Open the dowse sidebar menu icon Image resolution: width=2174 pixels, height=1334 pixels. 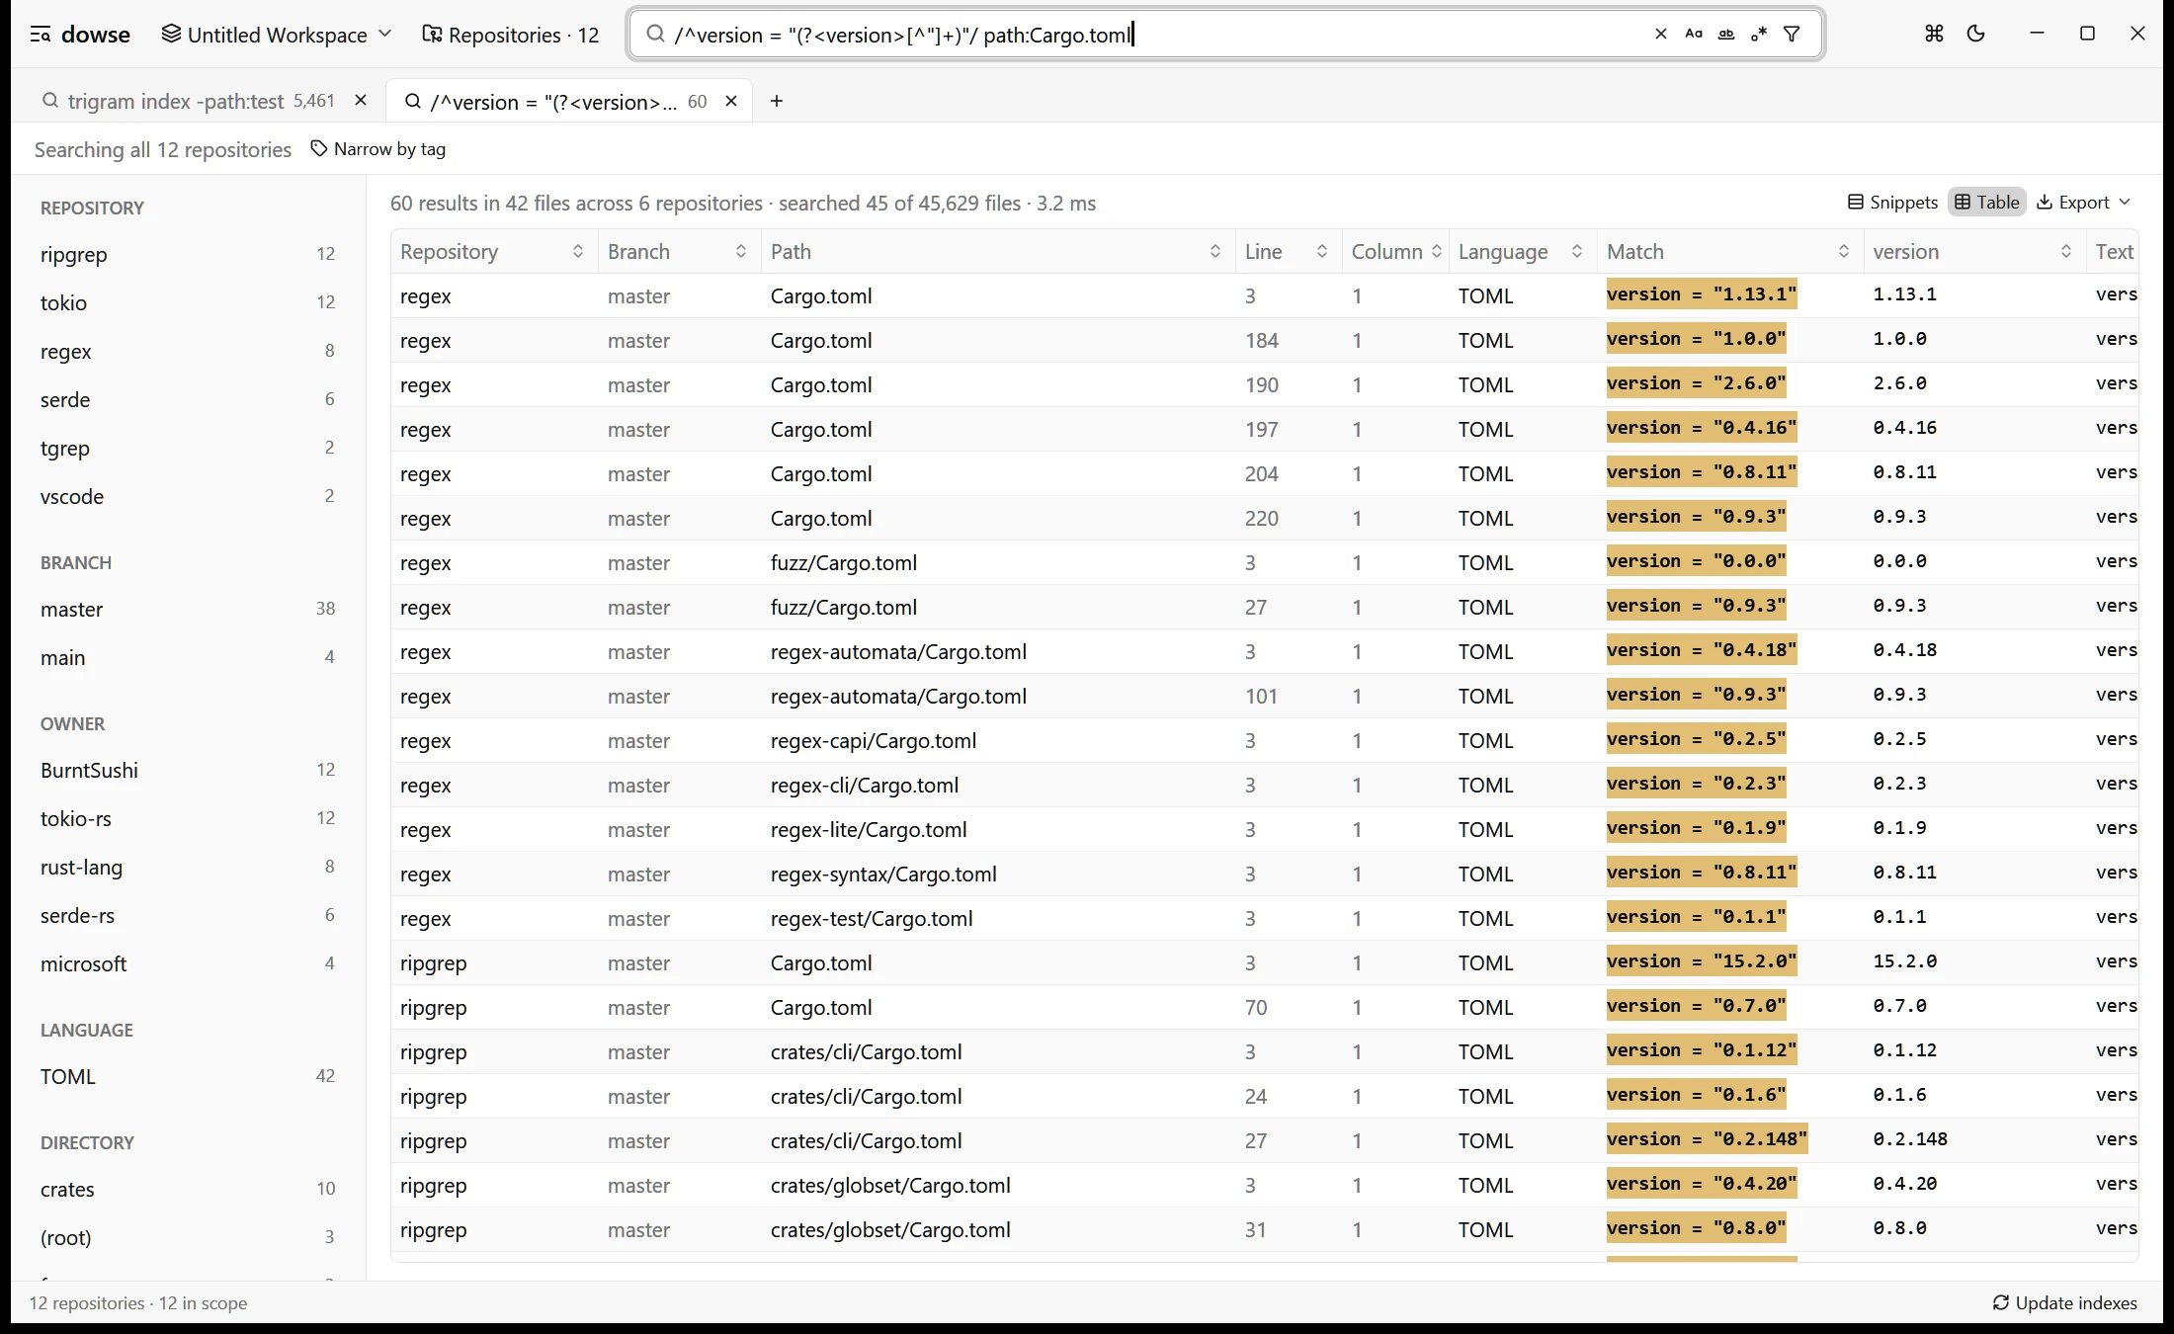(40, 35)
